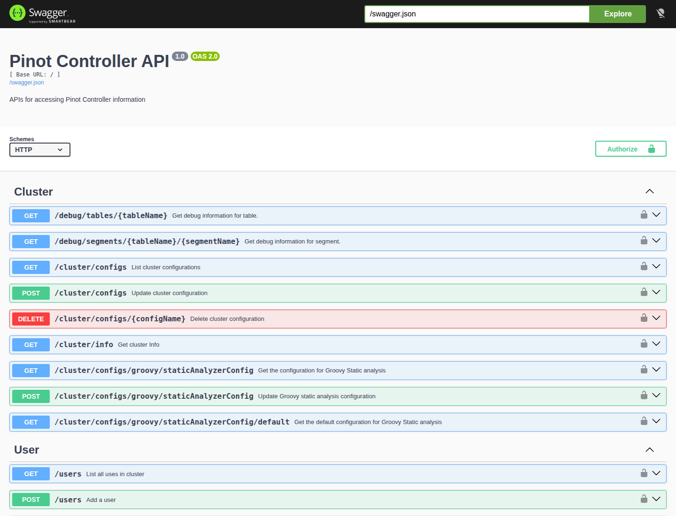The width and height of the screenshot is (676, 516).
Task: Click 'Add a user' description
Action: click(x=101, y=500)
